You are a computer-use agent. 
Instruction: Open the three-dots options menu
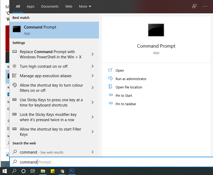click(205, 6)
